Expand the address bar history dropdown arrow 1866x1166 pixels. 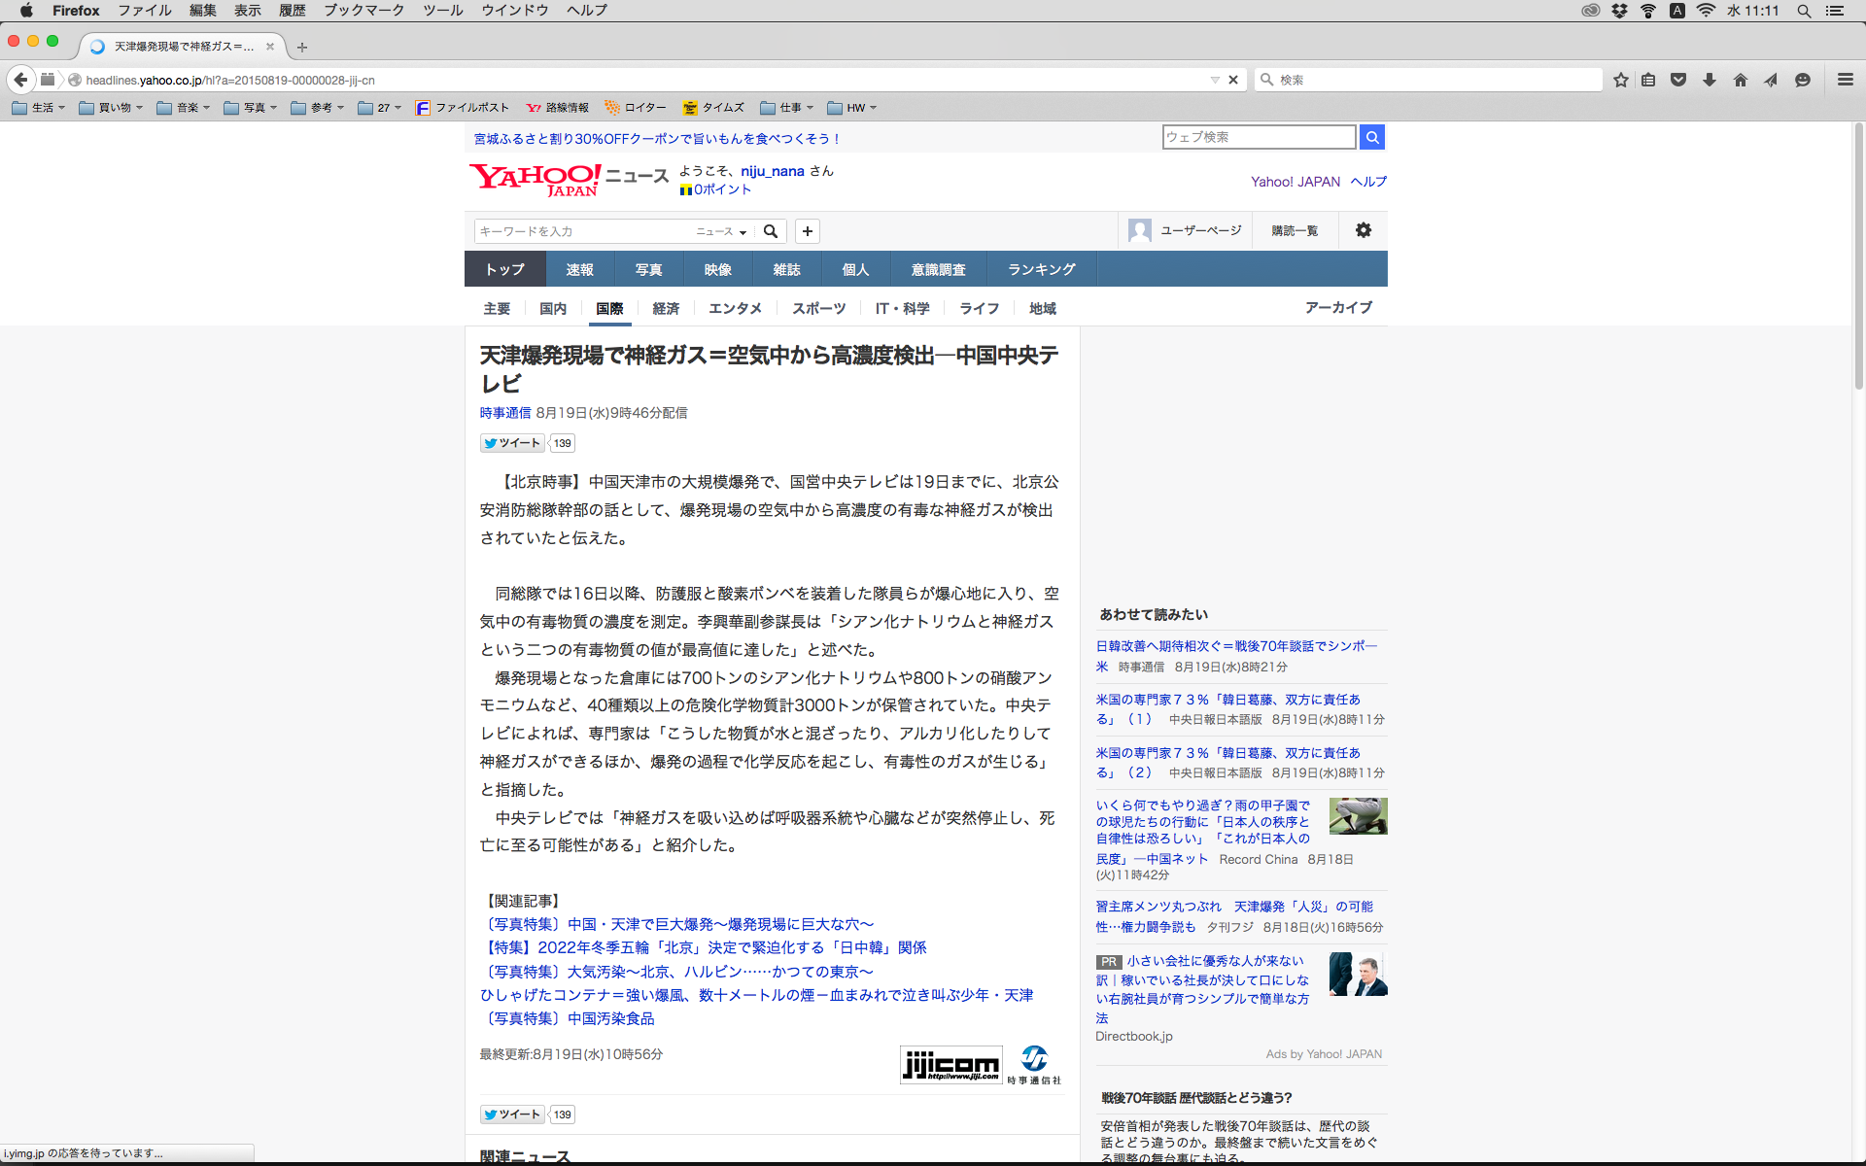(x=1215, y=80)
